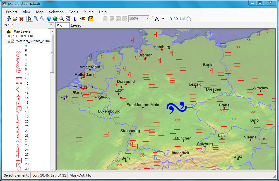The width and height of the screenshot is (279, 181).
Task: Select the Pan tool in the toolbar
Action: [49, 19]
